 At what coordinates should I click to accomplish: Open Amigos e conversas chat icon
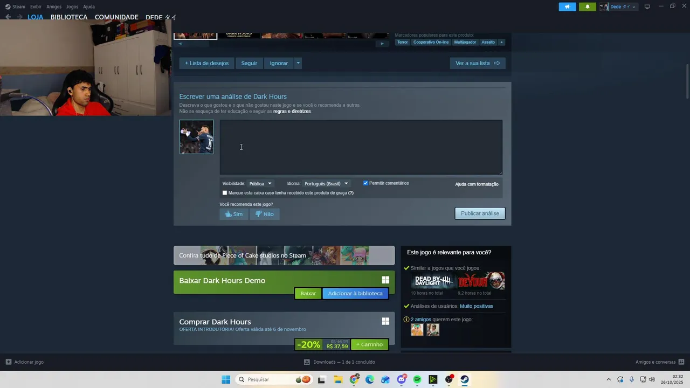(x=681, y=362)
